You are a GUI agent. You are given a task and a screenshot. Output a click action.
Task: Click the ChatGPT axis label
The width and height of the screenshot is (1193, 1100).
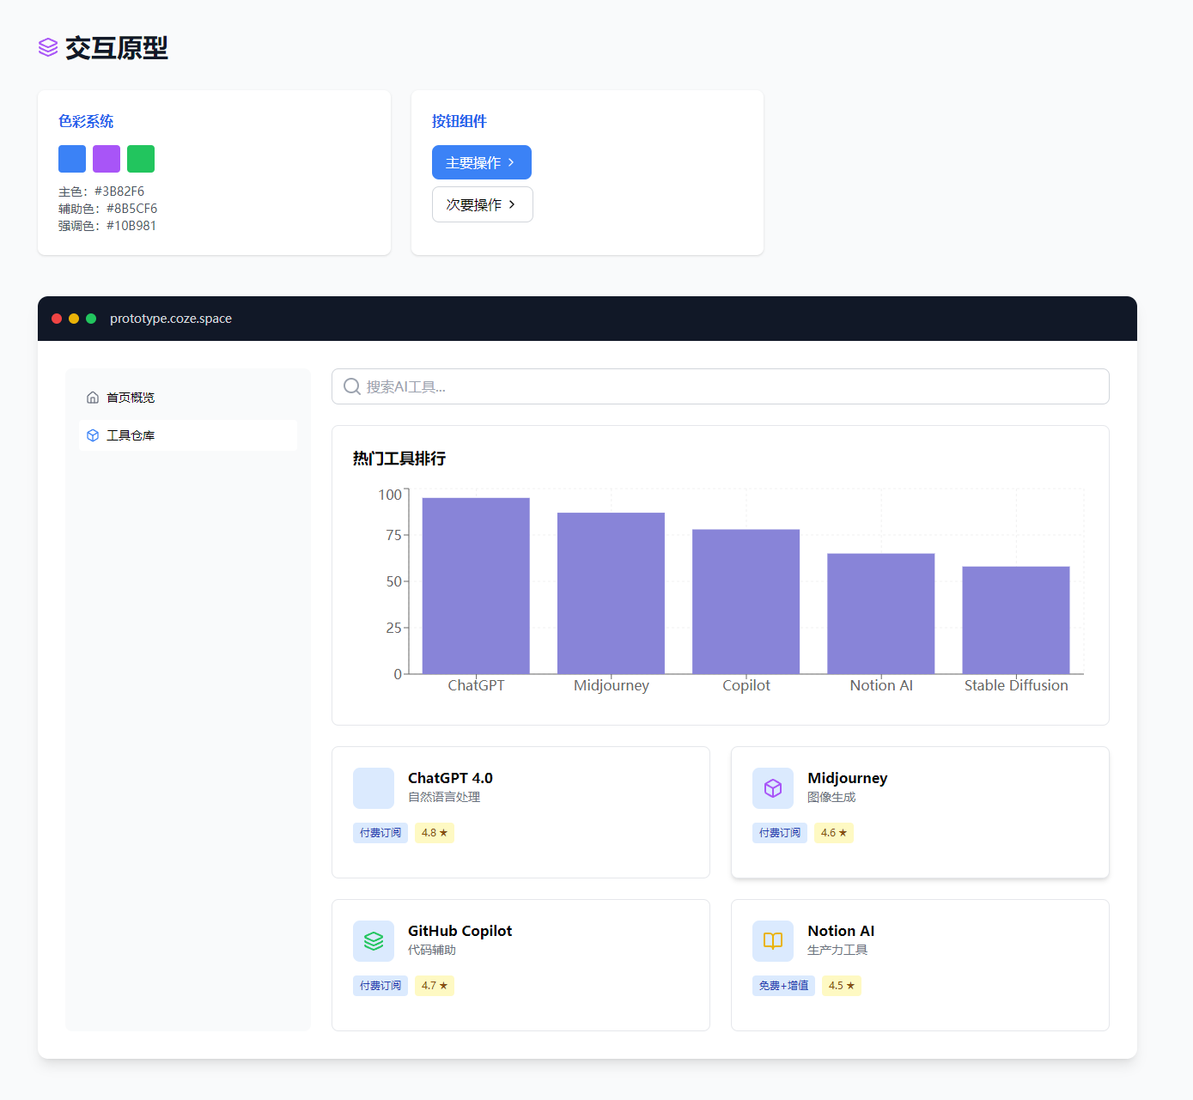(476, 685)
